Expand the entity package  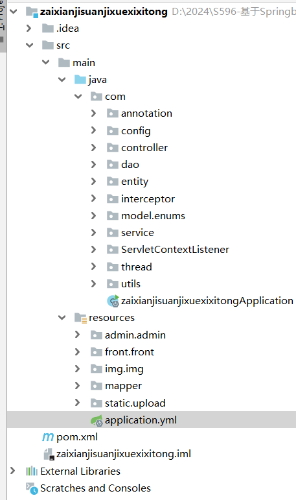93,182
